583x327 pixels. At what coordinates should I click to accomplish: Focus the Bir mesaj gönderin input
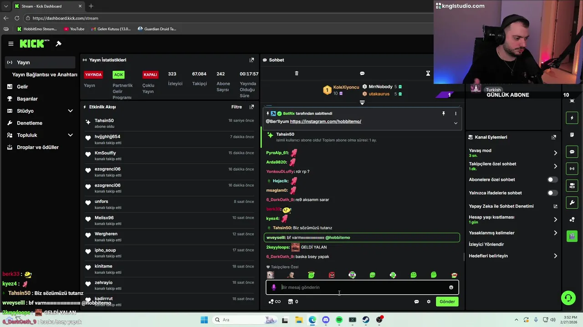(362, 287)
